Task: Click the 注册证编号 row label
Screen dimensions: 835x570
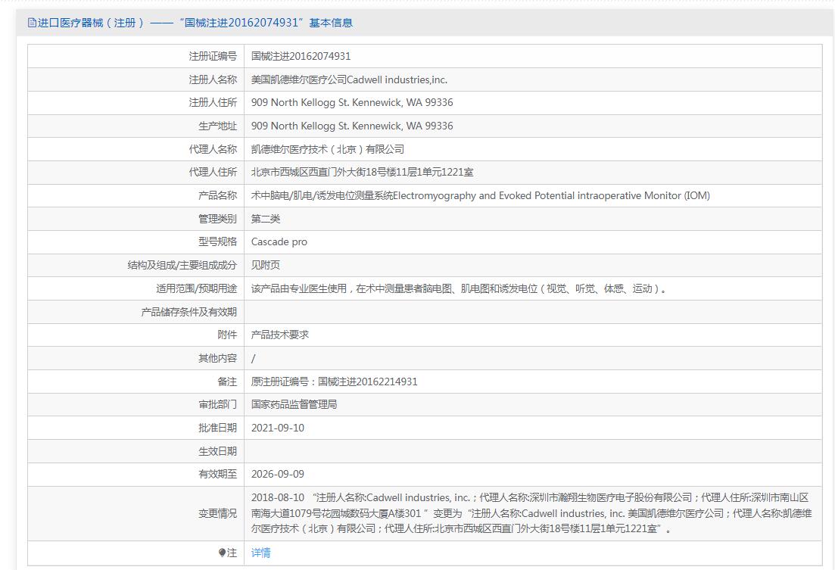Action: point(213,56)
